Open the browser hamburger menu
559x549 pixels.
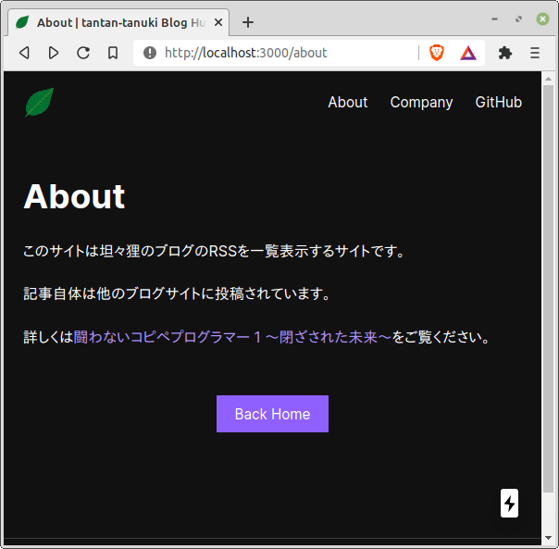535,53
